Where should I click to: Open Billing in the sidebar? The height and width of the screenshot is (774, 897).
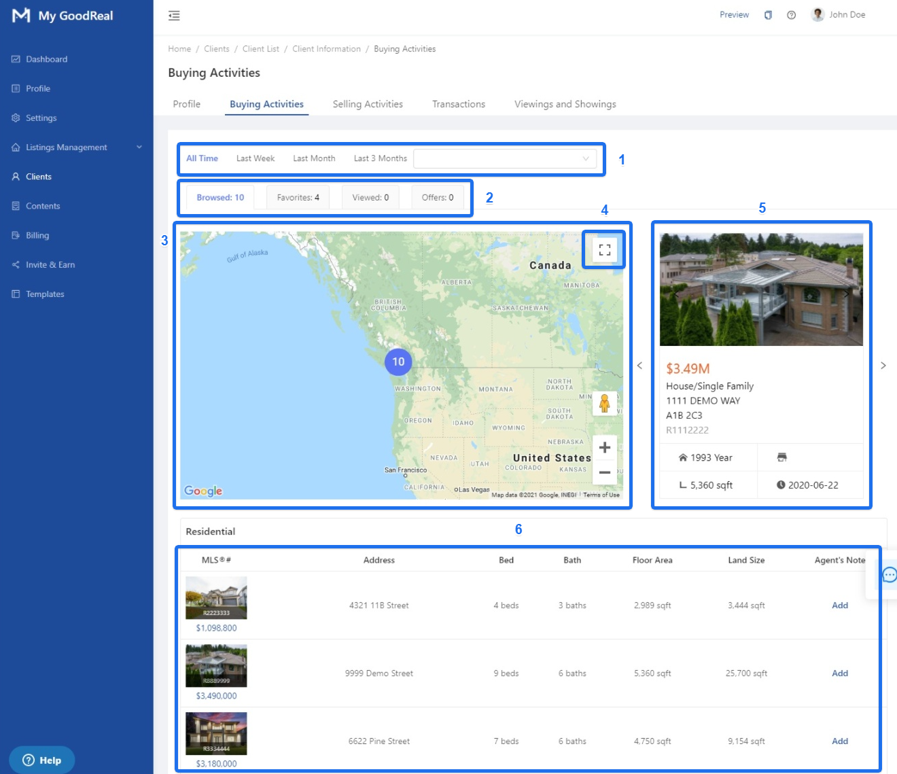[37, 235]
